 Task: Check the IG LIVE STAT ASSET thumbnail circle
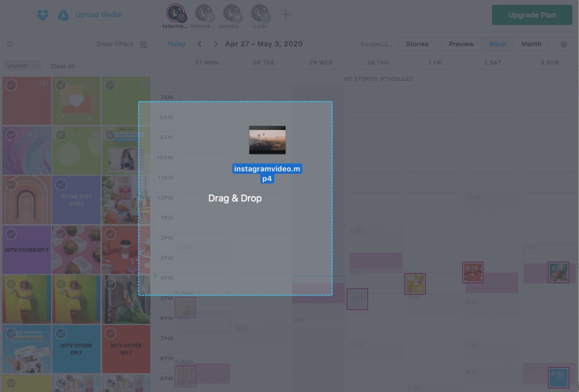click(x=61, y=185)
